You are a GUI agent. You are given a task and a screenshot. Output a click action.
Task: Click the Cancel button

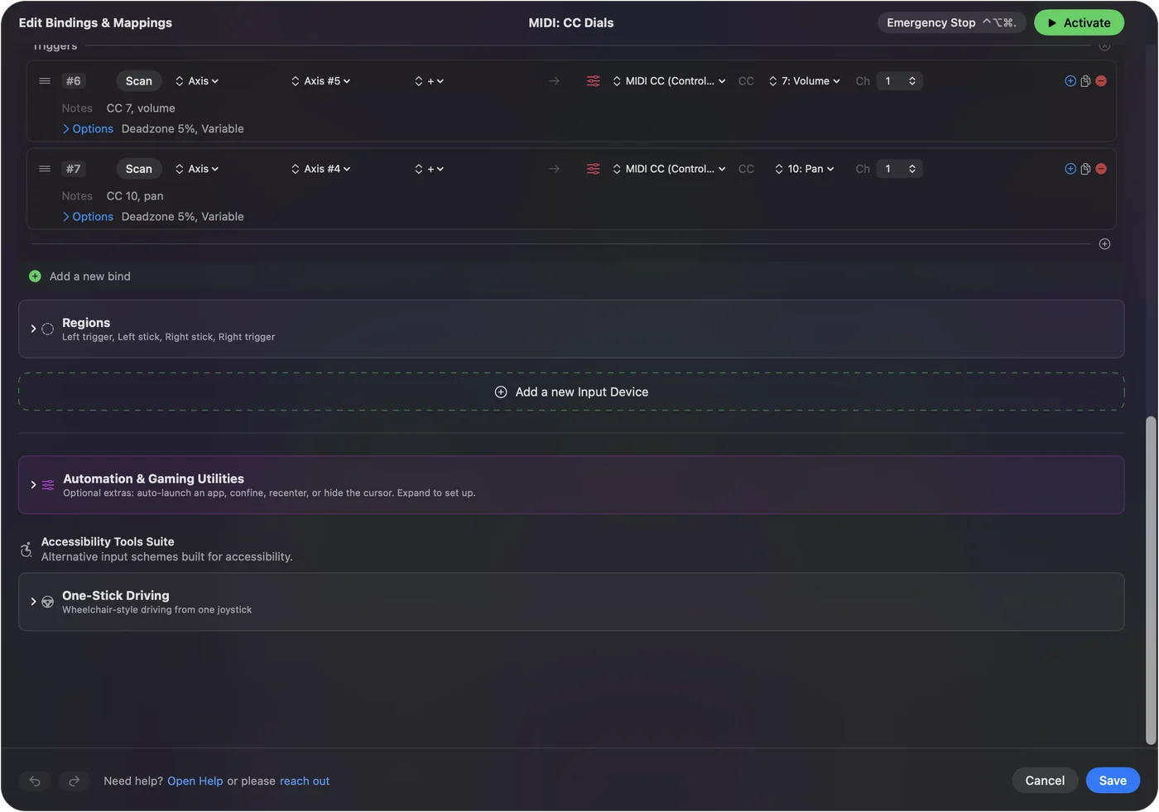pos(1045,781)
